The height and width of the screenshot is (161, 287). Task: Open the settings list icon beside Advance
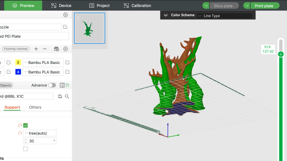(x=62, y=85)
